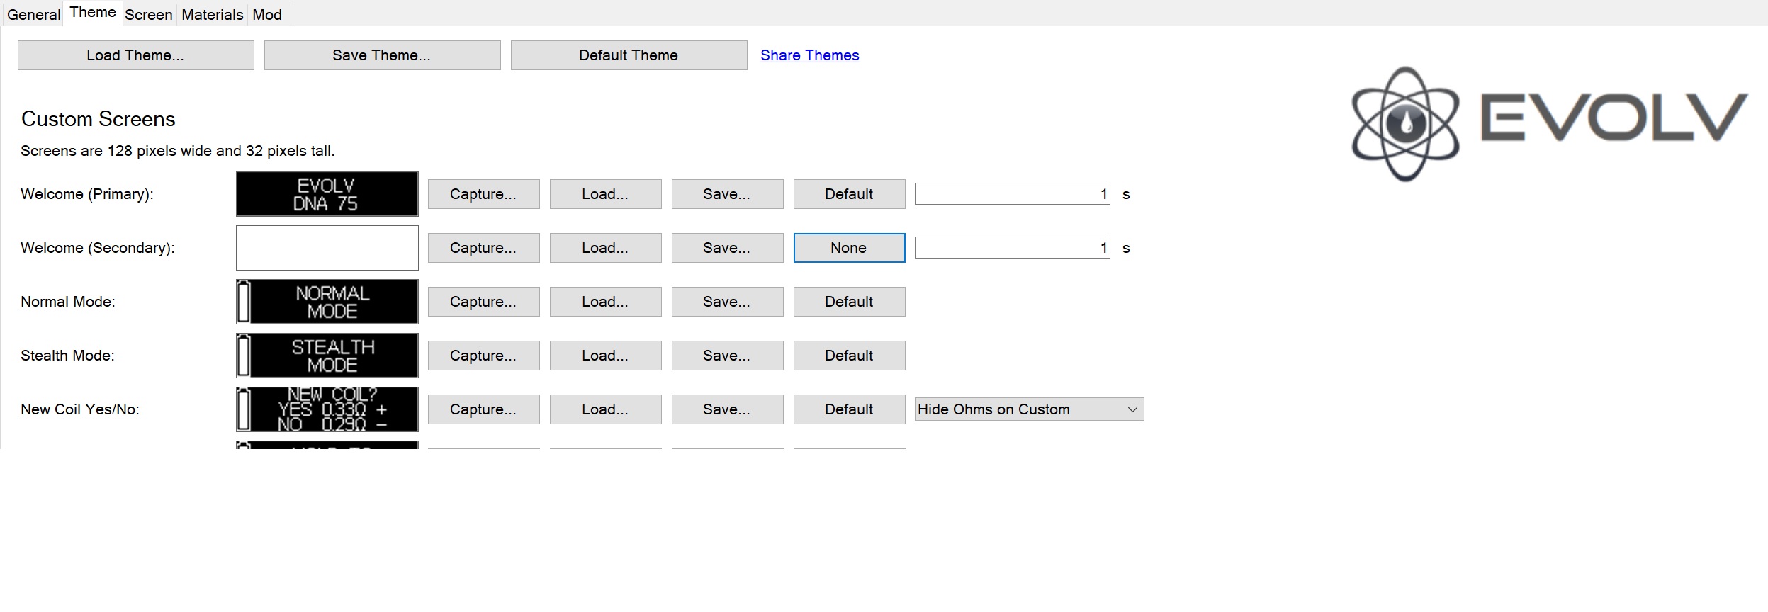
Task: Click Load for the Stealth Mode screen
Action: [x=604, y=356]
